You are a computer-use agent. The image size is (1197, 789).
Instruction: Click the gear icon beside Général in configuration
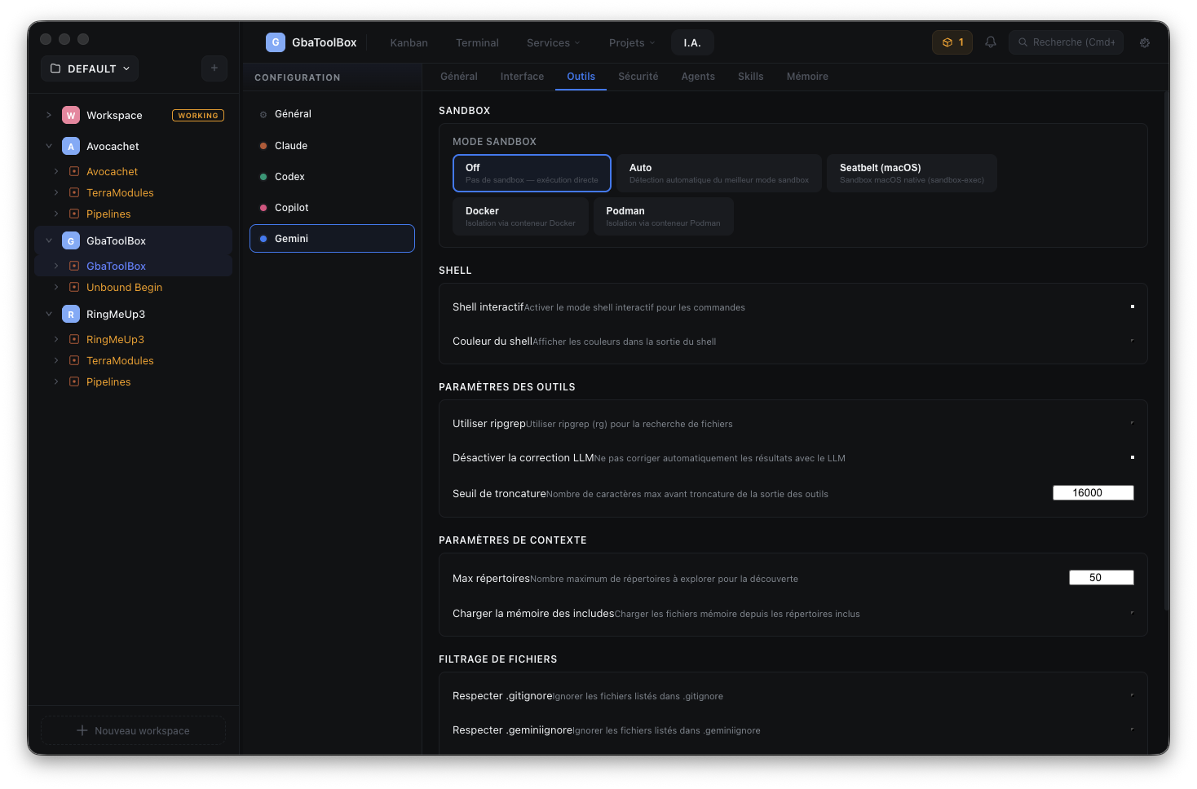[263, 115]
